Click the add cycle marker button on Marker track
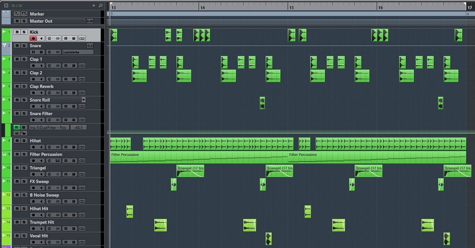Viewport: 475px width, 248px height. pyautogui.click(x=24, y=14)
